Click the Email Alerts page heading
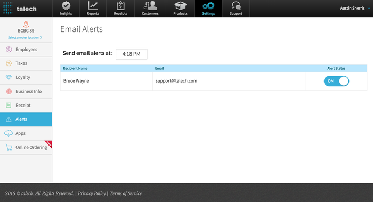This screenshot has width=373, height=202. point(82,29)
